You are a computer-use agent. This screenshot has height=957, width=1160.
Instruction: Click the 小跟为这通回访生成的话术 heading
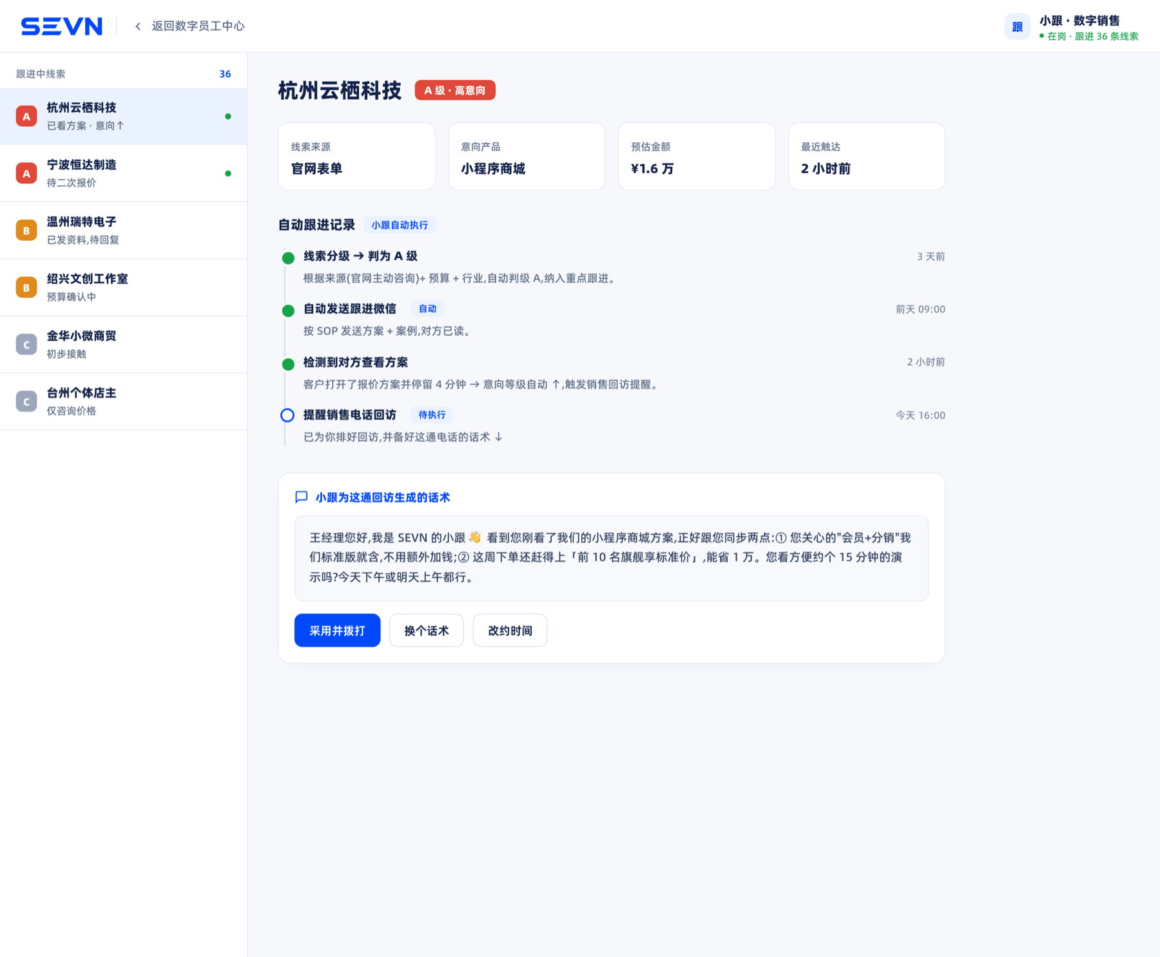[x=383, y=497]
